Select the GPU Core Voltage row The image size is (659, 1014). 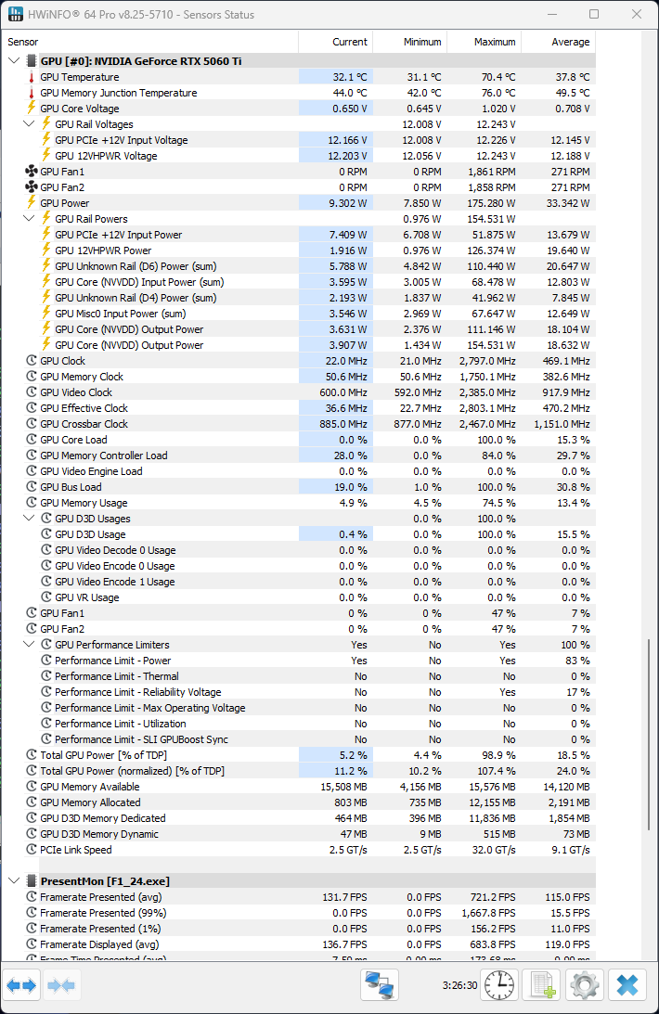(x=299, y=109)
